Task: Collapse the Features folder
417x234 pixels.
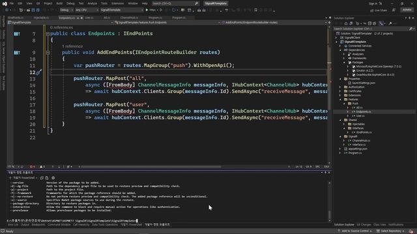Action: tap(340, 99)
